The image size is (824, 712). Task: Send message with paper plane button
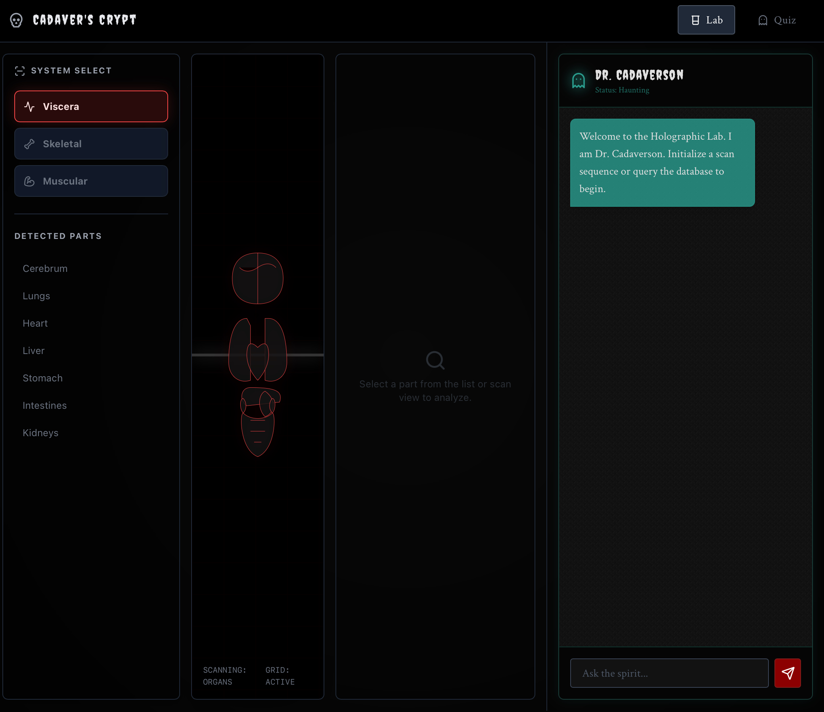(x=787, y=673)
